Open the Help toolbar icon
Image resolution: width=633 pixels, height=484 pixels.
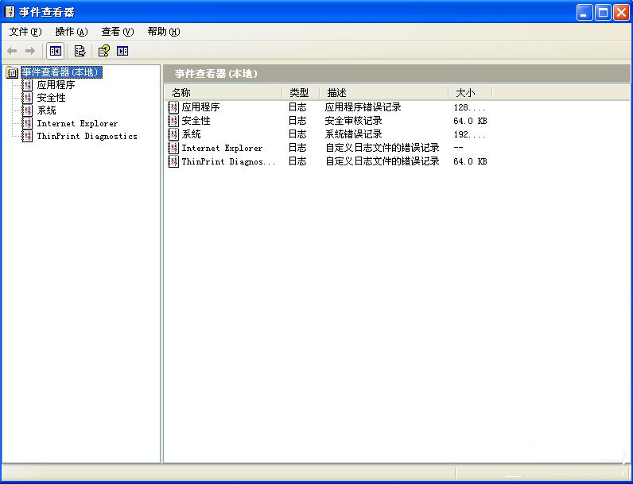(103, 51)
